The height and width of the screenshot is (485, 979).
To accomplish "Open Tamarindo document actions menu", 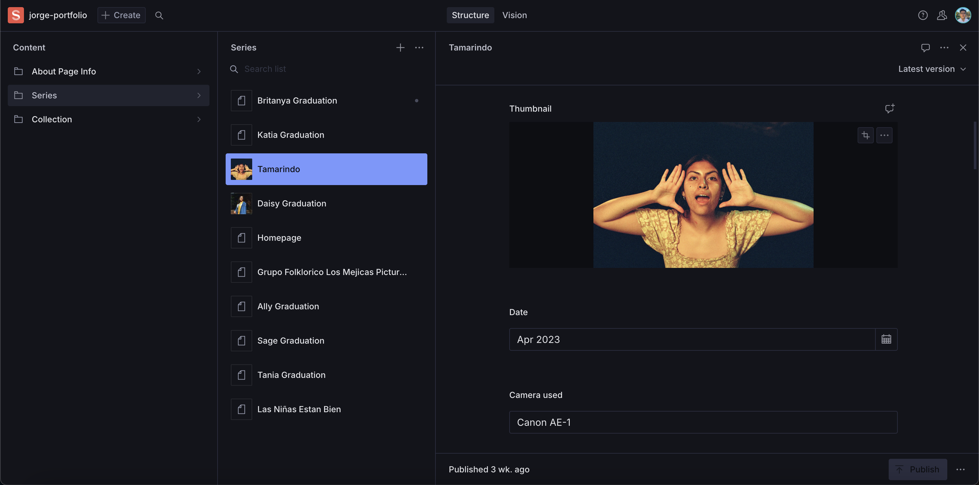I will point(944,48).
